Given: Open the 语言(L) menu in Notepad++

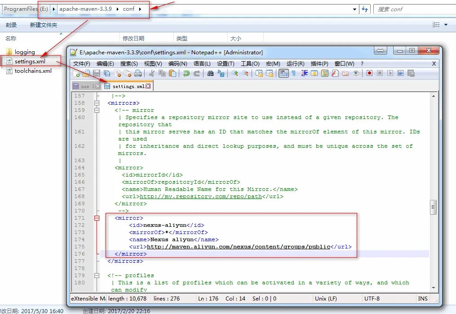Looking at the screenshot, I should click(x=203, y=63).
